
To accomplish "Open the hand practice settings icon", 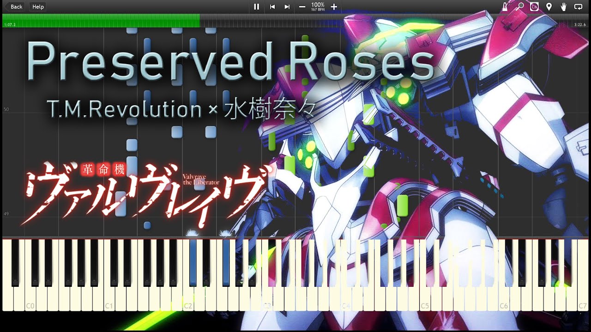I will pyautogui.click(x=563, y=6).
